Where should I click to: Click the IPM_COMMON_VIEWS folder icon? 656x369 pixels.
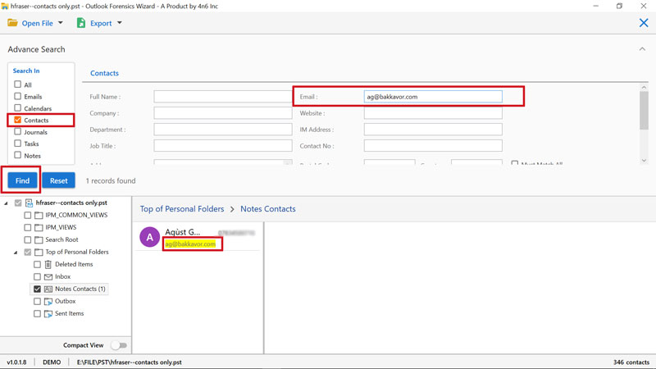(x=39, y=215)
